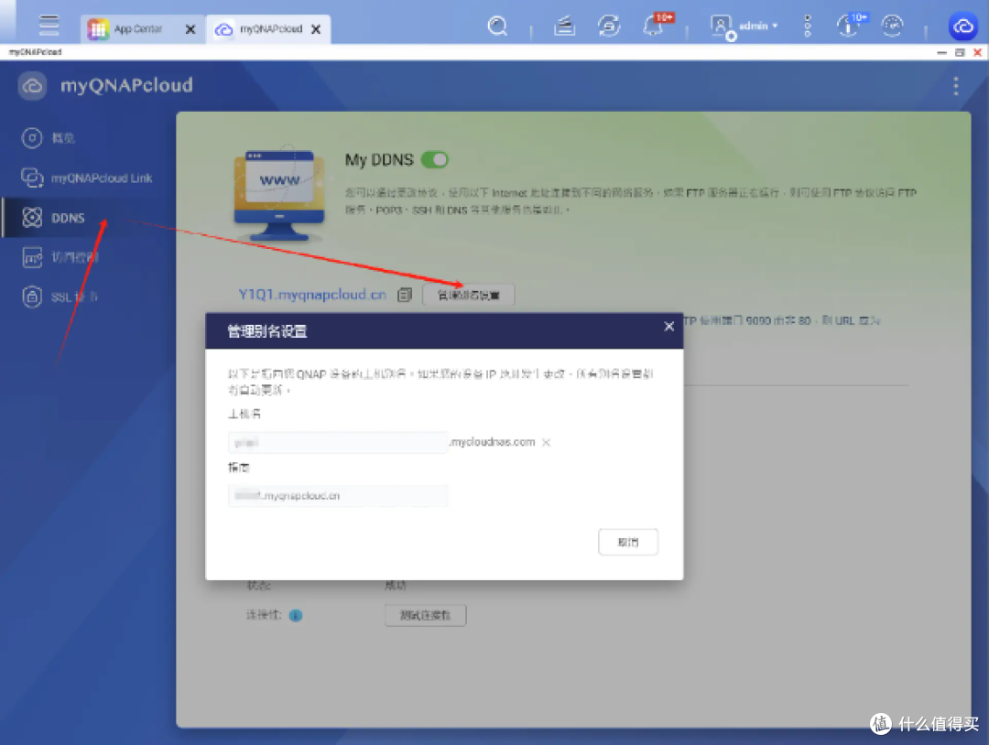Click the myQNAPcloud app logo icon
Screen dimensions: 989x745
coord(33,86)
